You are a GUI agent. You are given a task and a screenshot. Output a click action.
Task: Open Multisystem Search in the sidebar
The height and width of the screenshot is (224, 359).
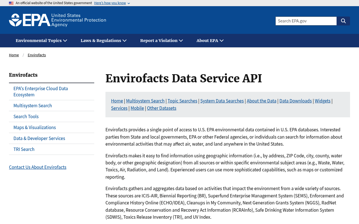pos(52,106)
